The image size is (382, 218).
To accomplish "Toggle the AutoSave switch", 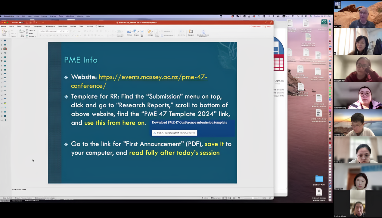I will click(21, 23).
